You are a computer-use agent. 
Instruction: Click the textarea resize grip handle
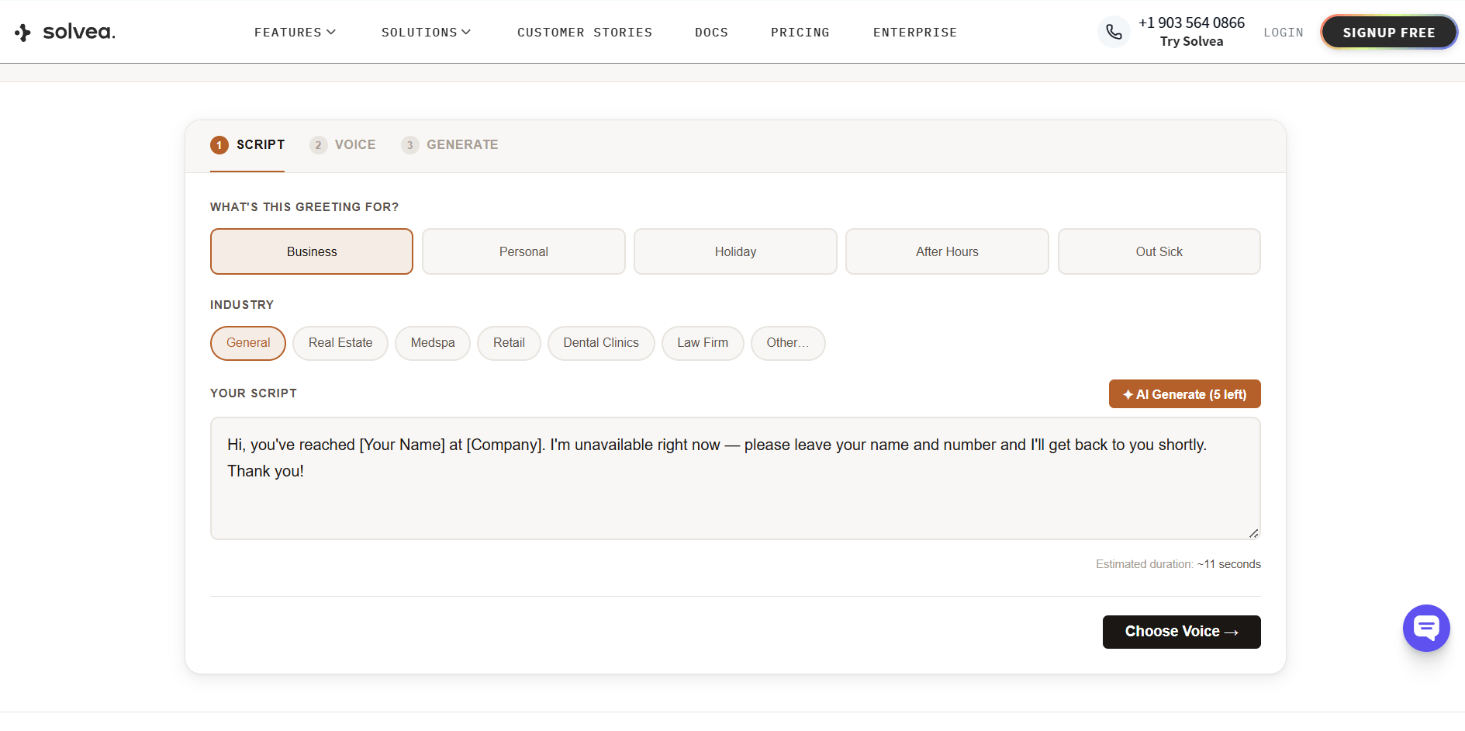[1253, 533]
